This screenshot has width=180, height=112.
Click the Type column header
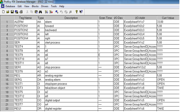[x=41, y=18]
